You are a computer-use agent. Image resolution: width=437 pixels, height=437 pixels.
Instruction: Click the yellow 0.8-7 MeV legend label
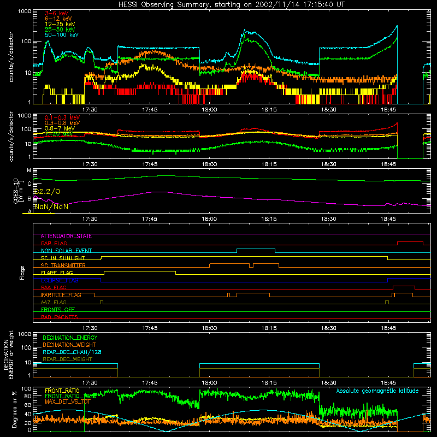(x=60, y=128)
